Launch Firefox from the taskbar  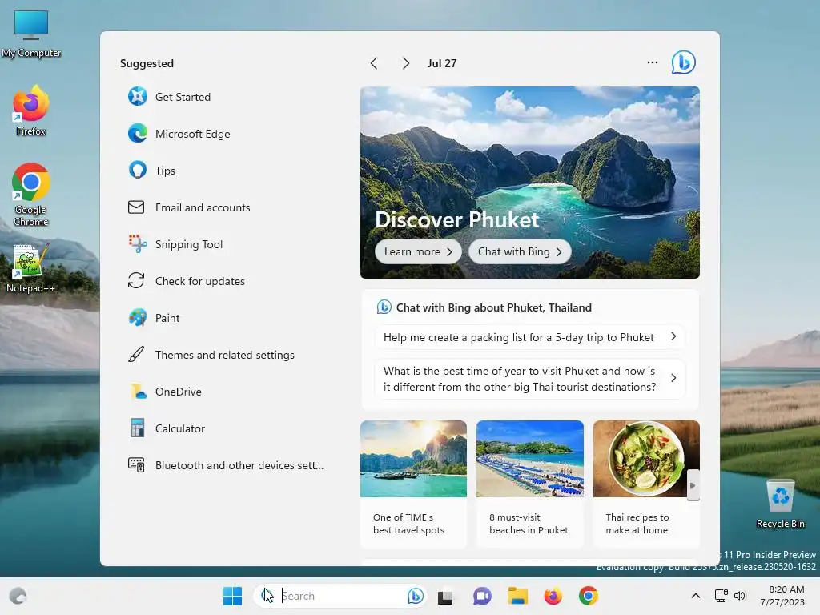coord(553,596)
